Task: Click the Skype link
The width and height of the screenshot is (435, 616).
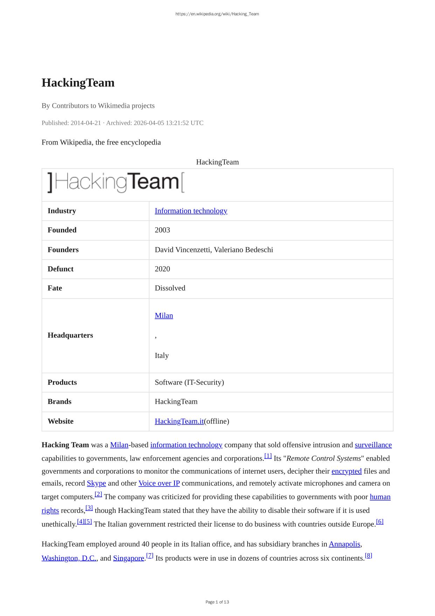Action: click(96, 483)
